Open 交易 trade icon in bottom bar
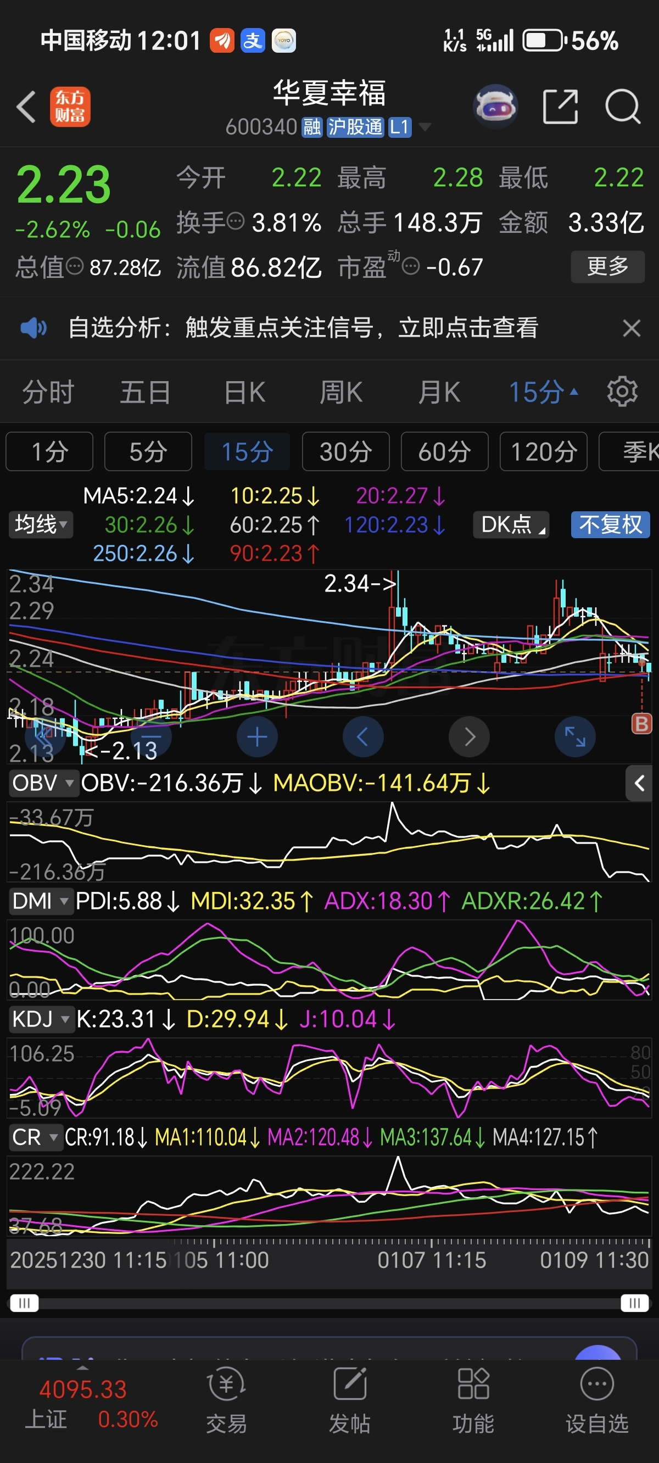Image resolution: width=659 pixels, height=1463 pixels. 226,1400
